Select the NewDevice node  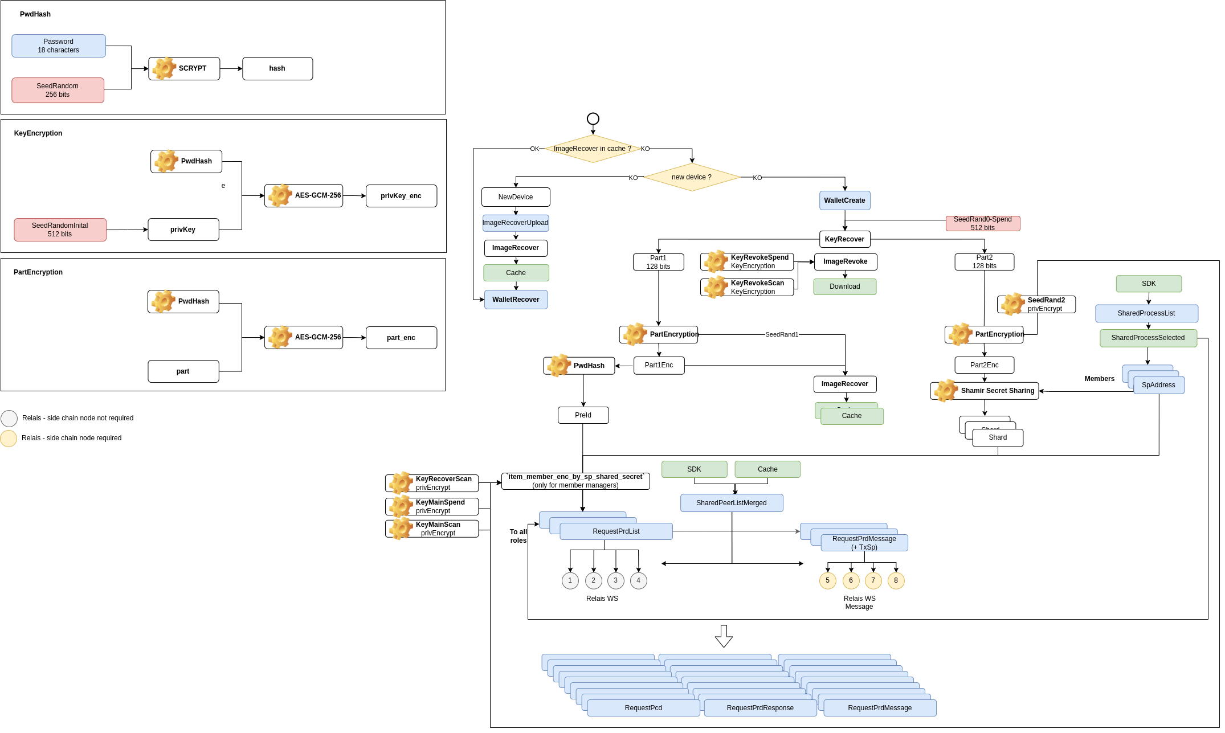[516, 197]
